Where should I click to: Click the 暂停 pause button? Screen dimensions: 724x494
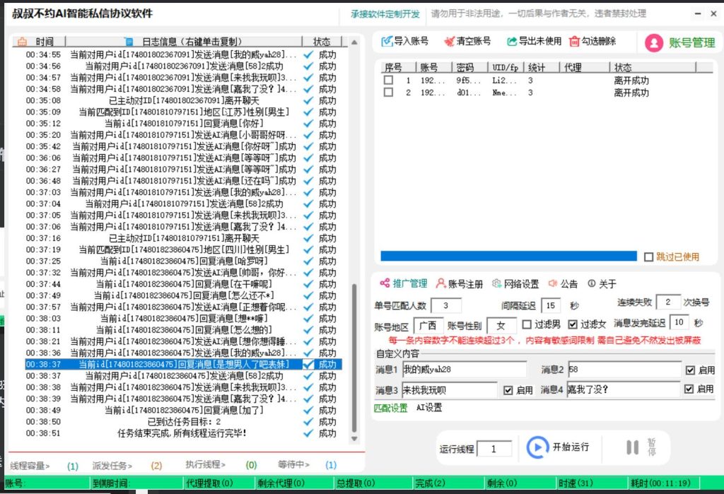633,447
